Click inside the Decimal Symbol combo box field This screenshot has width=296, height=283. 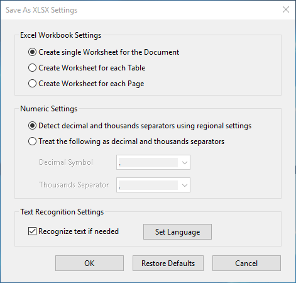[x=153, y=162]
